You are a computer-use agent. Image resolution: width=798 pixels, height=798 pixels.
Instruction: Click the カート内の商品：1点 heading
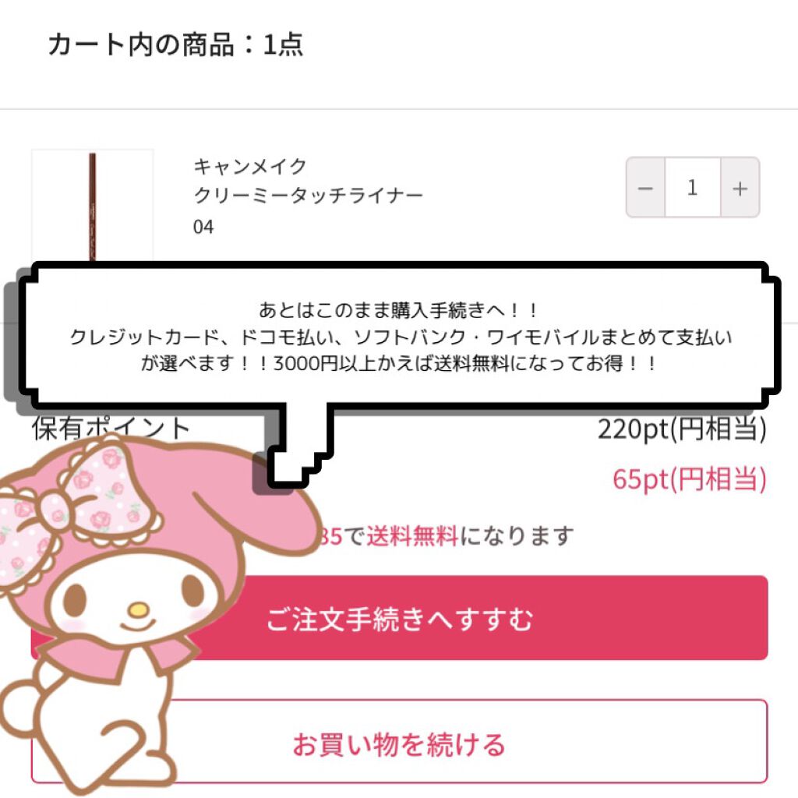[x=175, y=44]
